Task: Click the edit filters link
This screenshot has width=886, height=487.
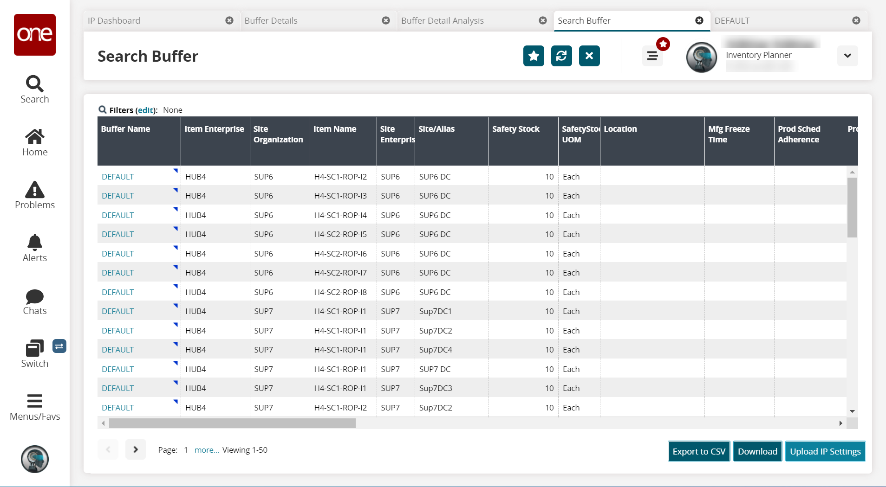Action: click(x=145, y=110)
